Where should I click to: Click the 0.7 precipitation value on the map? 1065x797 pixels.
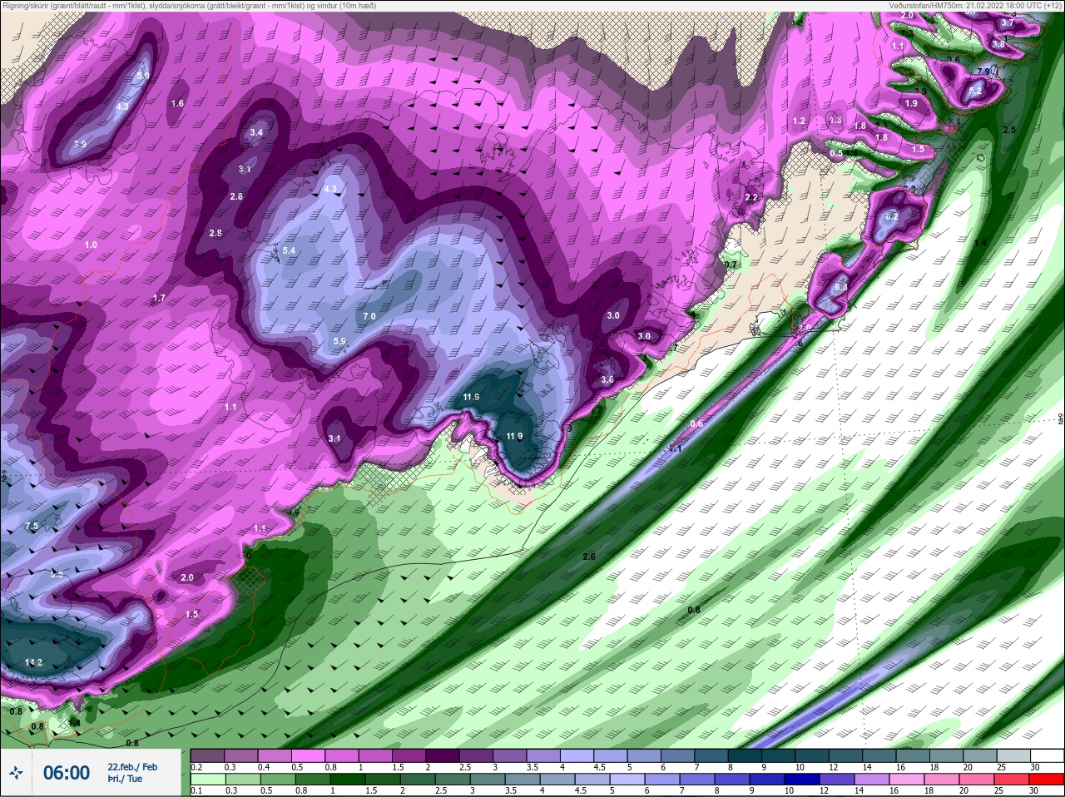pos(731,265)
